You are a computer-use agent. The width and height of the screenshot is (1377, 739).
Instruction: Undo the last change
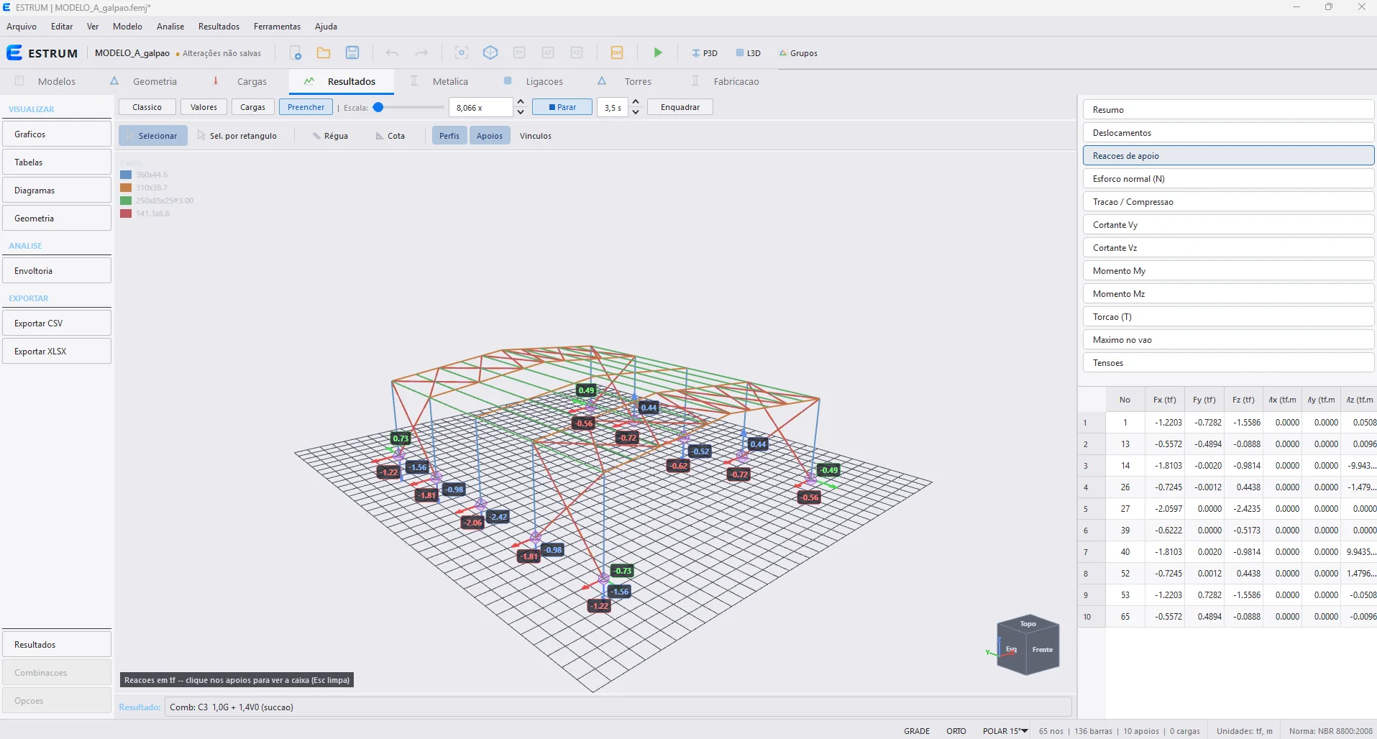coord(392,52)
